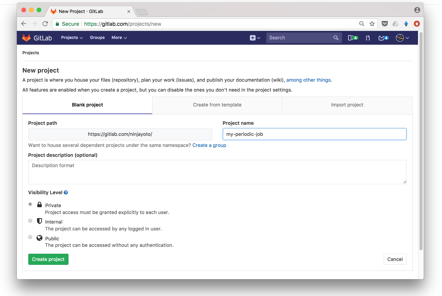This screenshot has width=442, height=296.
Task: Open the issues icon in navbar
Action: click(x=352, y=38)
